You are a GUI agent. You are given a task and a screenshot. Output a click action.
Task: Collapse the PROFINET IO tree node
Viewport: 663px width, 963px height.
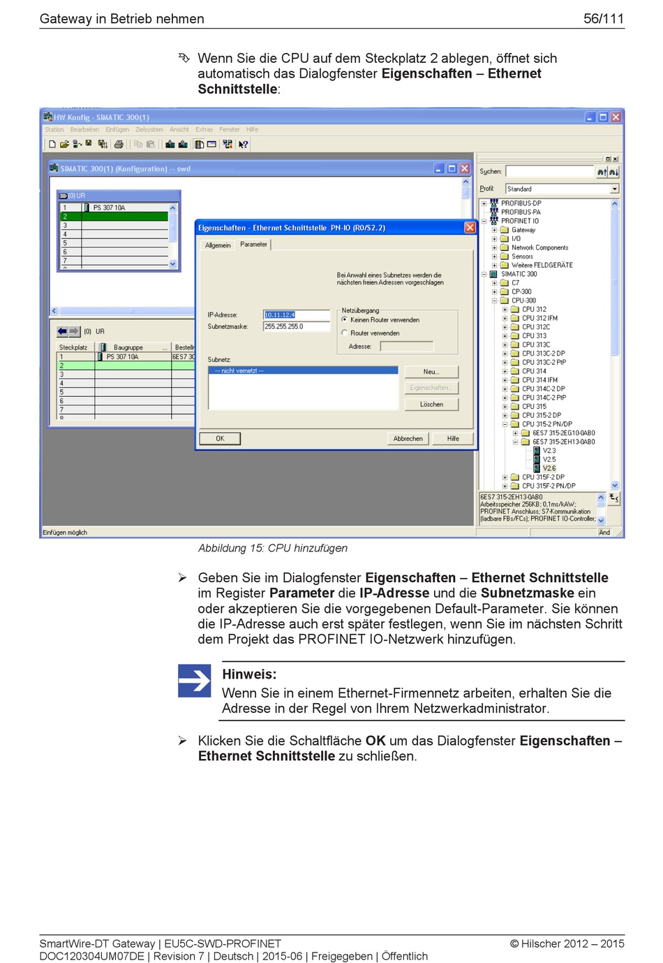point(484,221)
